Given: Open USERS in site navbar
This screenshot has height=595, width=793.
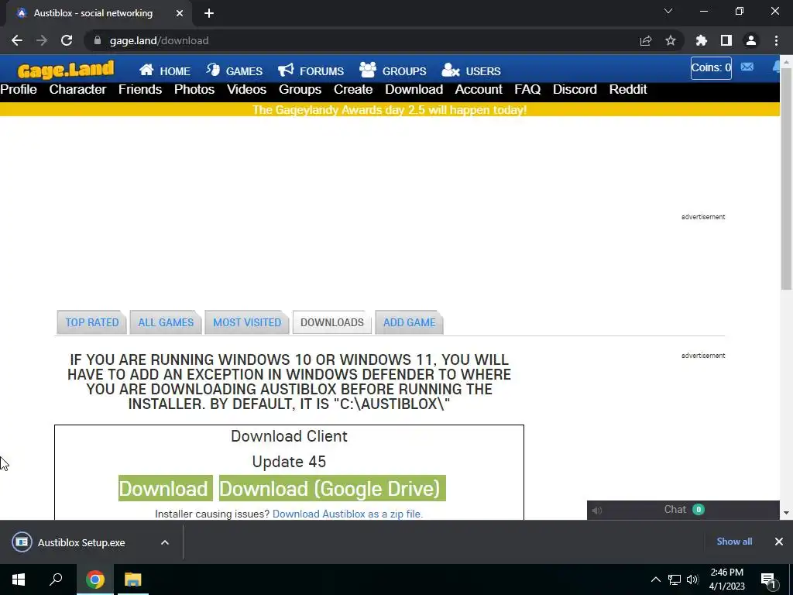Looking at the screenshot, I should pyautogui.click(x=471, y=71).
